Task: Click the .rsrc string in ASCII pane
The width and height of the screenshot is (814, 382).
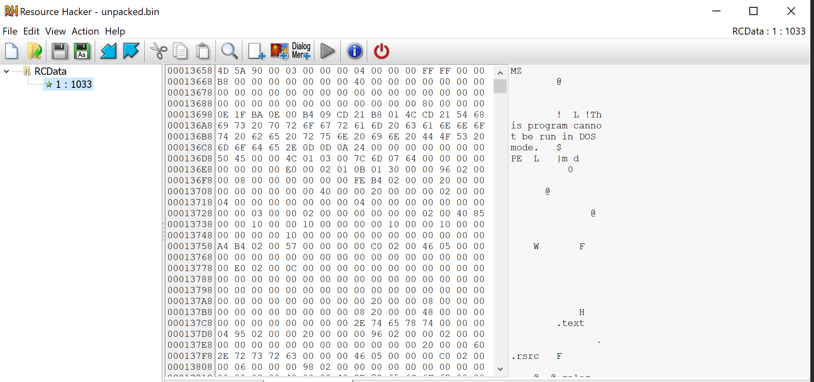Action: (x=525, y=356)
